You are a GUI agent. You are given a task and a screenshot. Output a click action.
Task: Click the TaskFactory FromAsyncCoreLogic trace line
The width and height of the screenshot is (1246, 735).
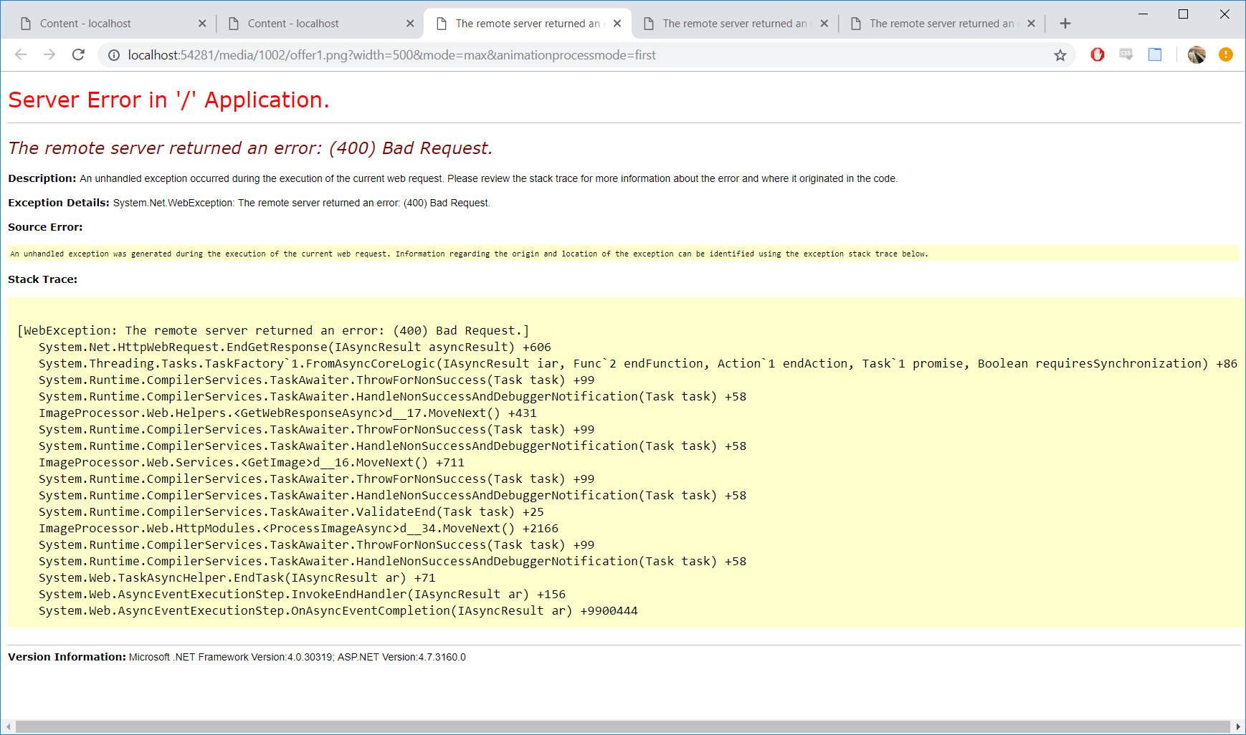(638, 364)
